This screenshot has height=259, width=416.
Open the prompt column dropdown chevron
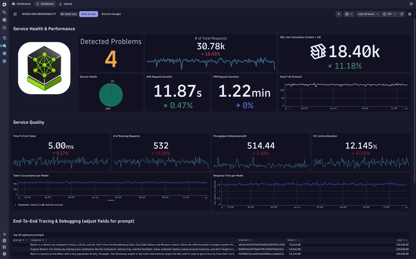pos(27,240)
